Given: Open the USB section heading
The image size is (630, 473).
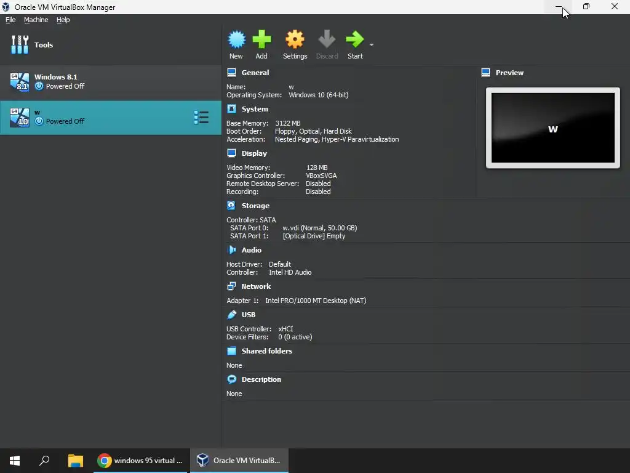Looking at the screenshot, I should 249,315.
